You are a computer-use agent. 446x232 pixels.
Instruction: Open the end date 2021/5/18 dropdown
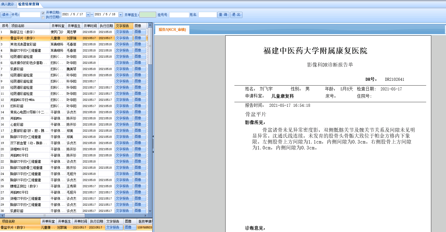pos(120,15)
